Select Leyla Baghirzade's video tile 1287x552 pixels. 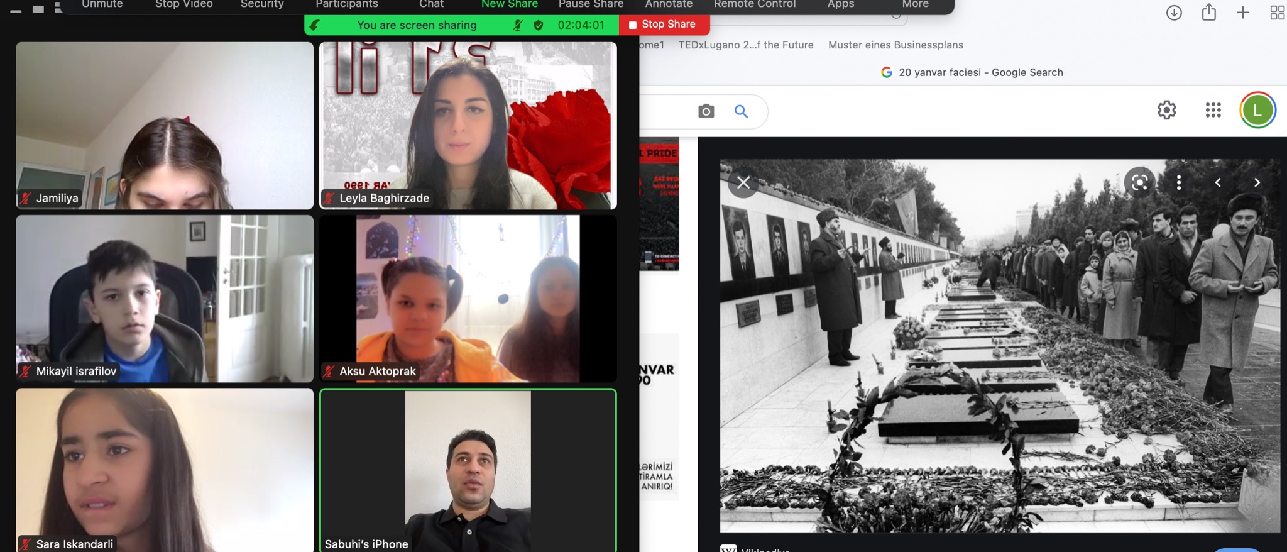(x=468, y=125)
